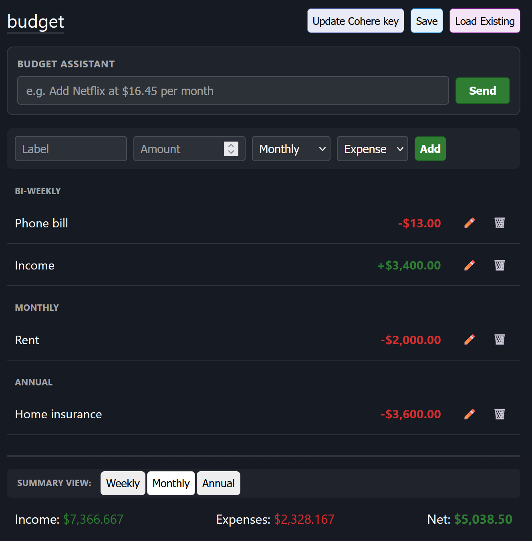Viewport: 532px width, 541px height.
Task: Click the BI-WEEKLY section header
Action: coord(38,191)
